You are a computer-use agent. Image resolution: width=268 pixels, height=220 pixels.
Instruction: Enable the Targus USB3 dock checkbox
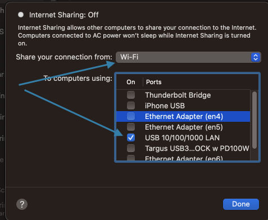pos(131,148)
